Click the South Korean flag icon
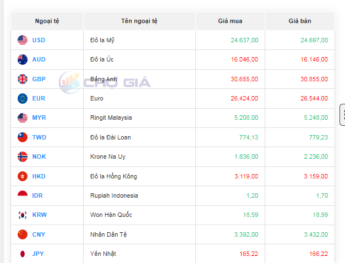 (23, 215)
